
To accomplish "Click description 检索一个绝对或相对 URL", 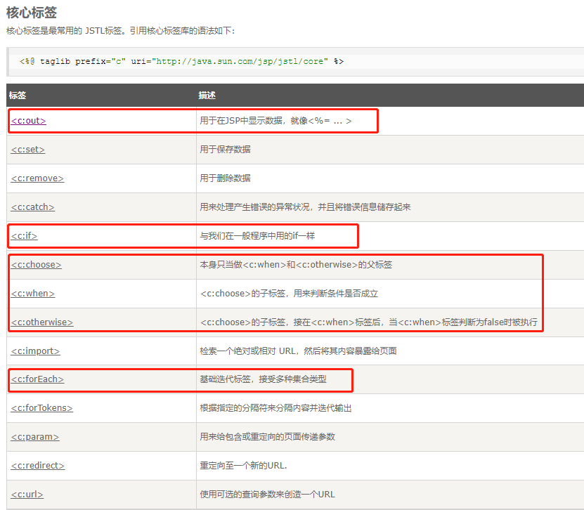I will tap(247, 351).
